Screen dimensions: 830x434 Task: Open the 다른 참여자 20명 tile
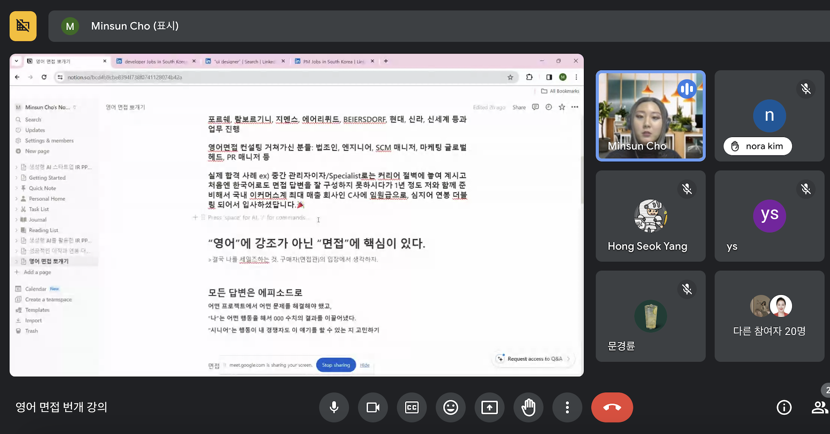pyautogui.click(x=769, y=316)
